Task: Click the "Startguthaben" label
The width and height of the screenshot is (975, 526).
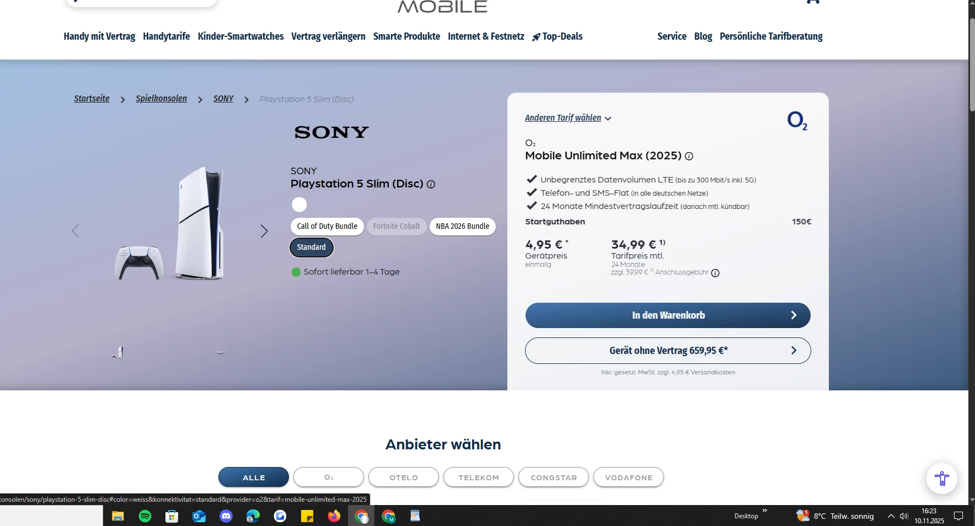Action: (555, 222)
